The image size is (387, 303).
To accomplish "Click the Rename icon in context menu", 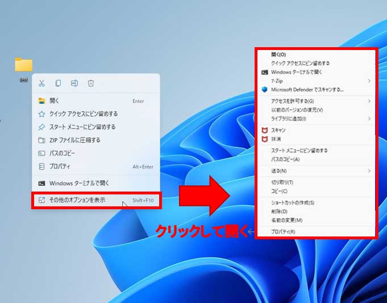I will (x=74, y=84).
